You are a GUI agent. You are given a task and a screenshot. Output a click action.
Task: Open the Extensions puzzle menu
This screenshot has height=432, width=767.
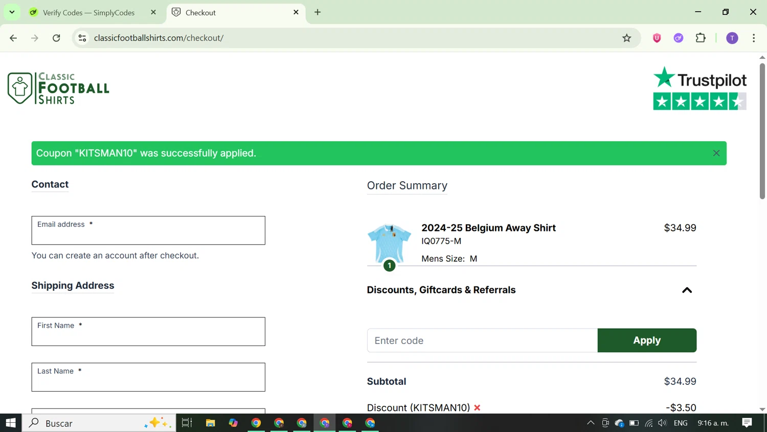(x=701, y=38)
